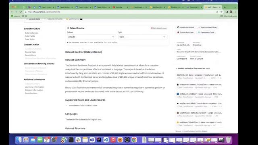
Task: Switch to the Models browser tab
Action: tap(176, 7)
